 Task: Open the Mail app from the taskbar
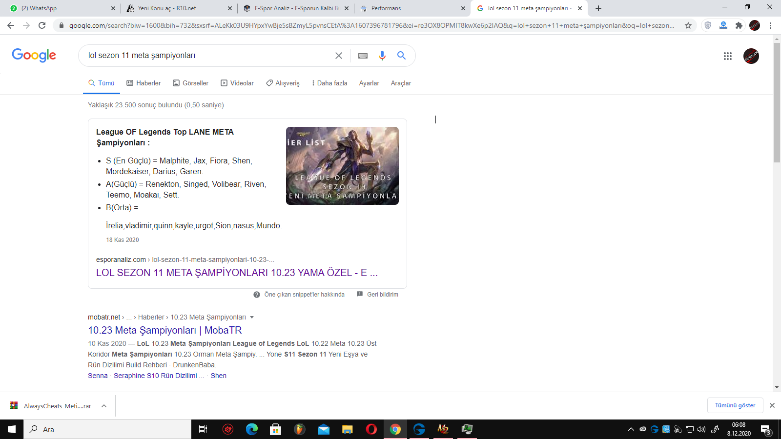coord(324,429)
